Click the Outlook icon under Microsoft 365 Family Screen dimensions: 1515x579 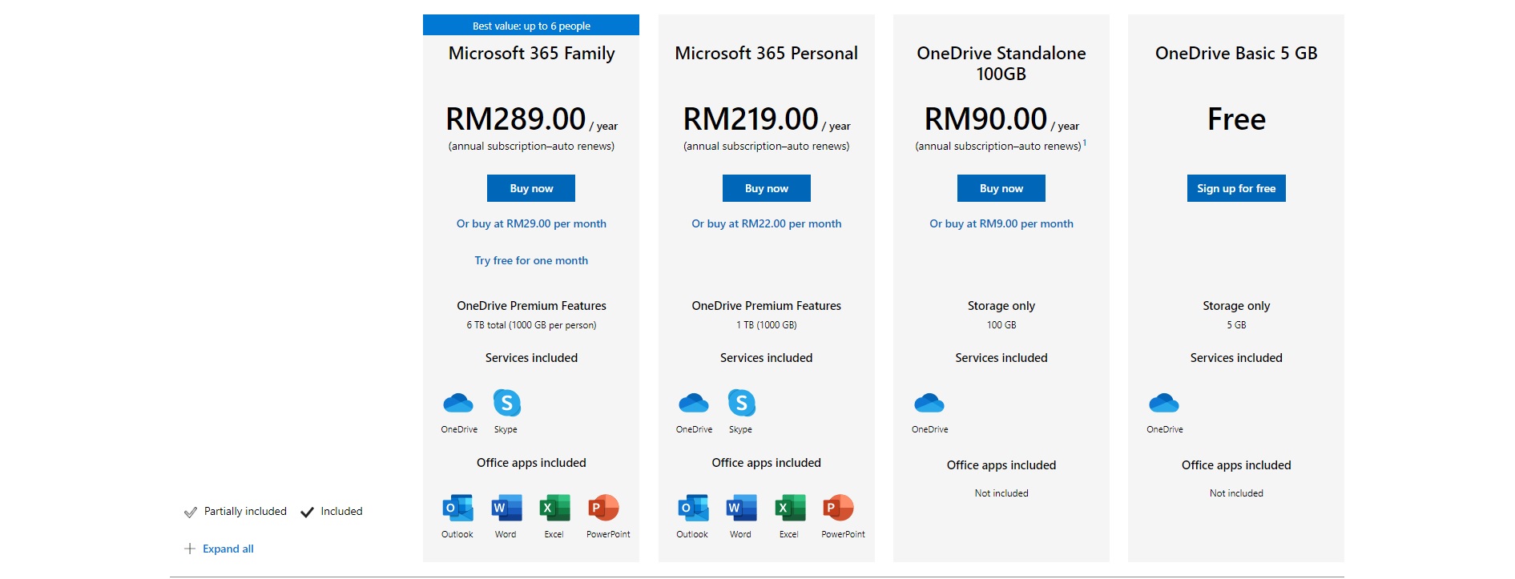457,509
